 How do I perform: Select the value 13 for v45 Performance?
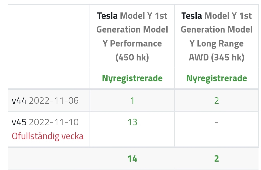click(x=132, y=122)
